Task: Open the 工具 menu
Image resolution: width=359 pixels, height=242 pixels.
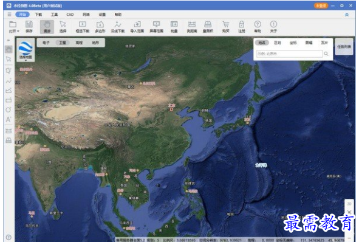Action: pyautogui.click(x=54, y=15)
